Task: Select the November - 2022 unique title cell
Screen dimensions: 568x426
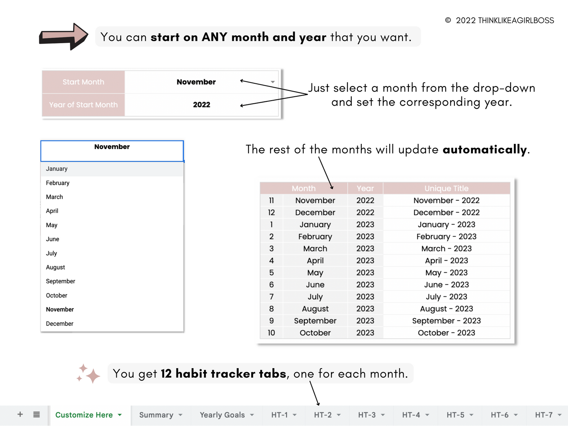Action: [x=446, y=200]
